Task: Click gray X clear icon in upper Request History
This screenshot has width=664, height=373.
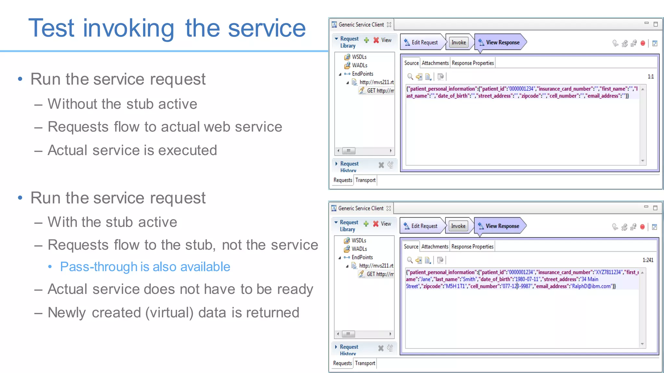Action: (381, 165)
